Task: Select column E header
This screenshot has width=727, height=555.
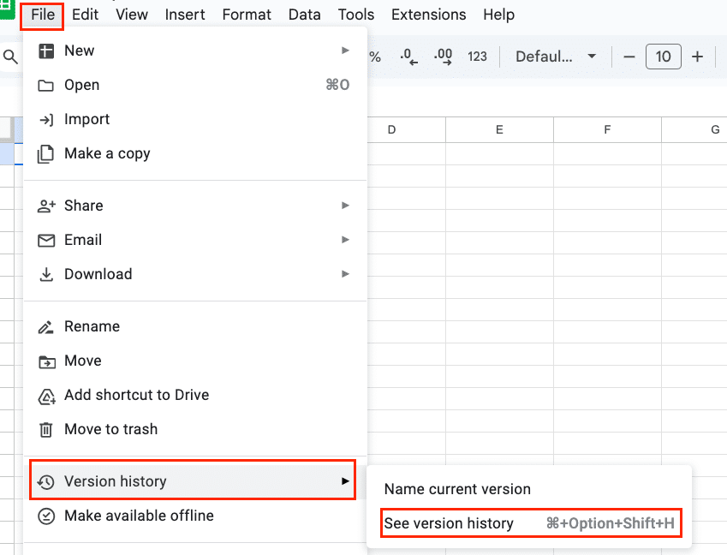Action: pyautogui.click(x=499, y=130)
